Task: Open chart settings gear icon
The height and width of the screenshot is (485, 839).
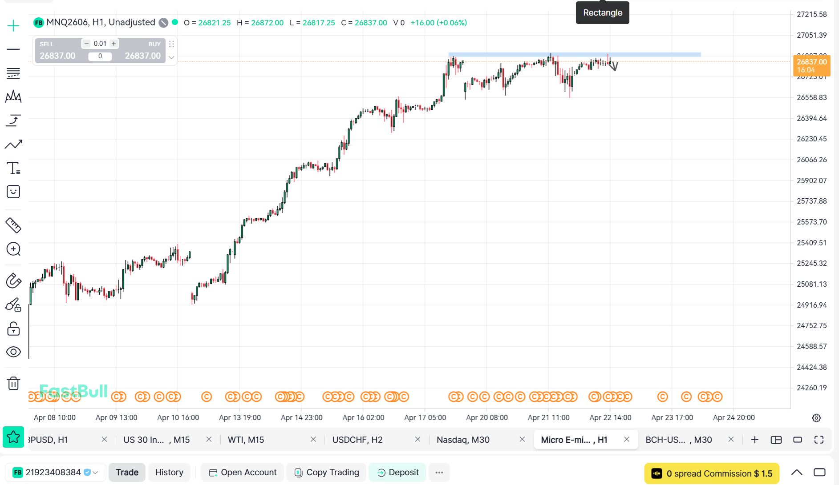Action: pyautogui.click(x=816, y=418)
